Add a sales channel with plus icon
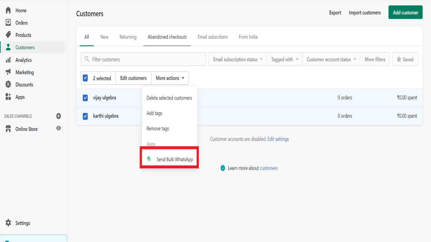The image size is (431, 242). [58, 116]
